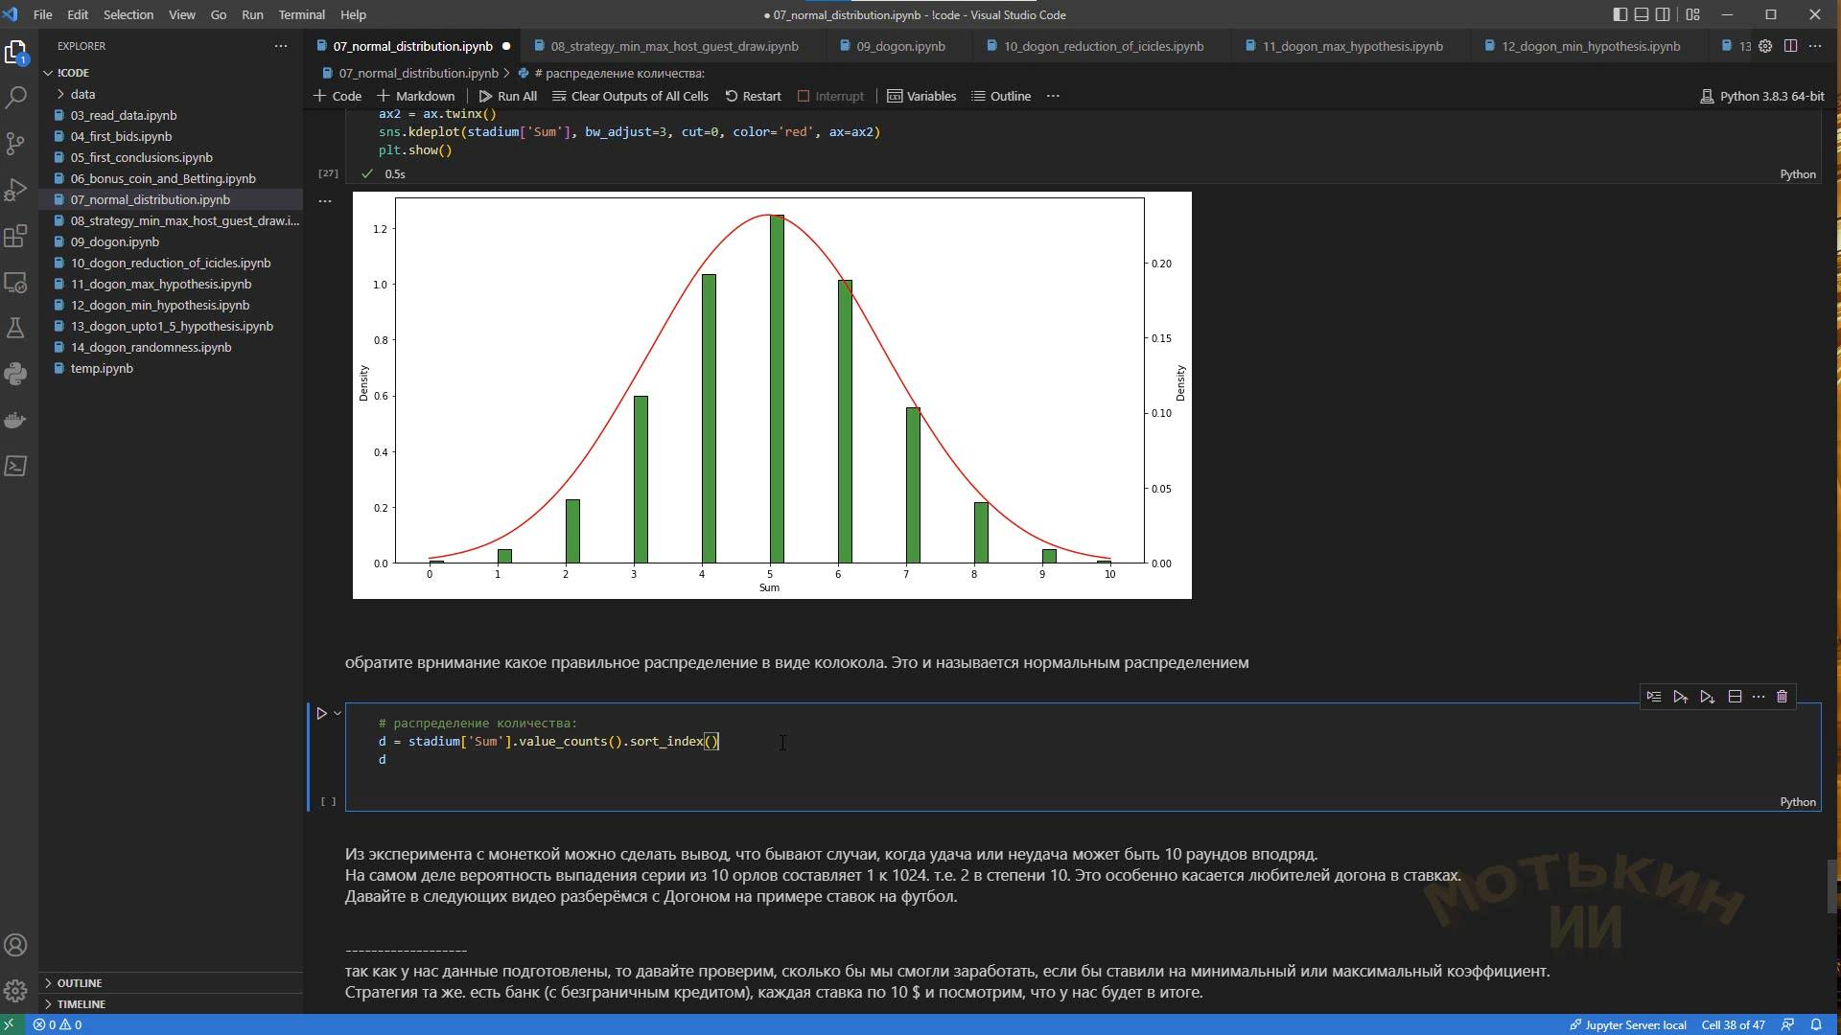
Task: Toggle the secondary sidebar layout button
Action: (x=1664, y=14)
